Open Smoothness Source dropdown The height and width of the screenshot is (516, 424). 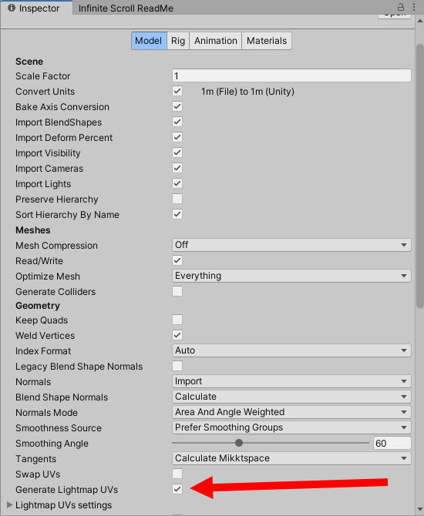pyautogui.click(x=291, y=427)
